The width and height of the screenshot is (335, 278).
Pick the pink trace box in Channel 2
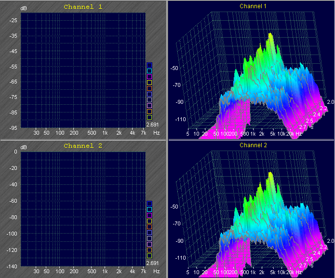click(149, 244)
